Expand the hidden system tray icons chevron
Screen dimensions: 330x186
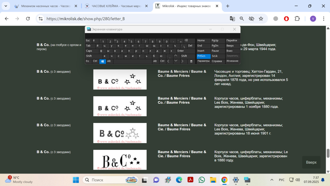pyautogui.click(x=272, y=180)
